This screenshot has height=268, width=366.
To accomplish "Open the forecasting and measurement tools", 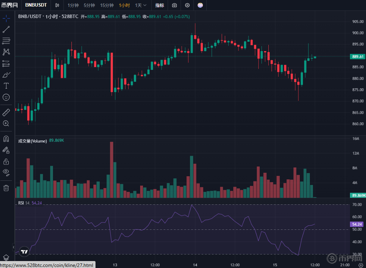I will (x=6, y=63).
